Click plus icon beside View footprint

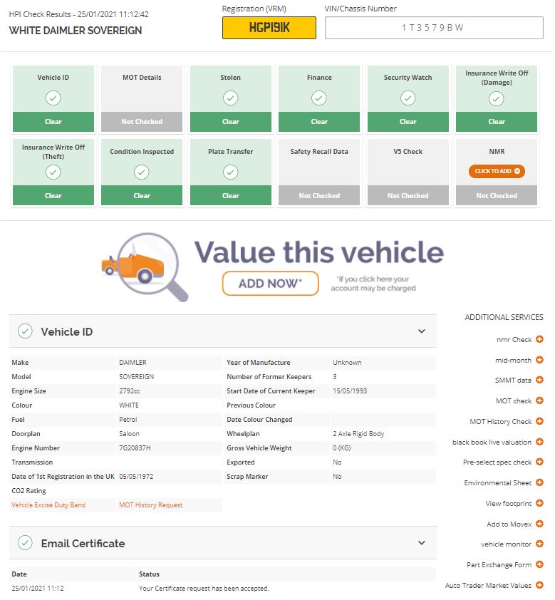point(539,503)
